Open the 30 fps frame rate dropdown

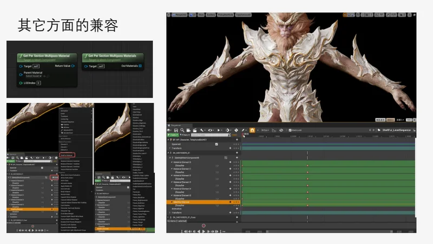(x=265, y=130)
